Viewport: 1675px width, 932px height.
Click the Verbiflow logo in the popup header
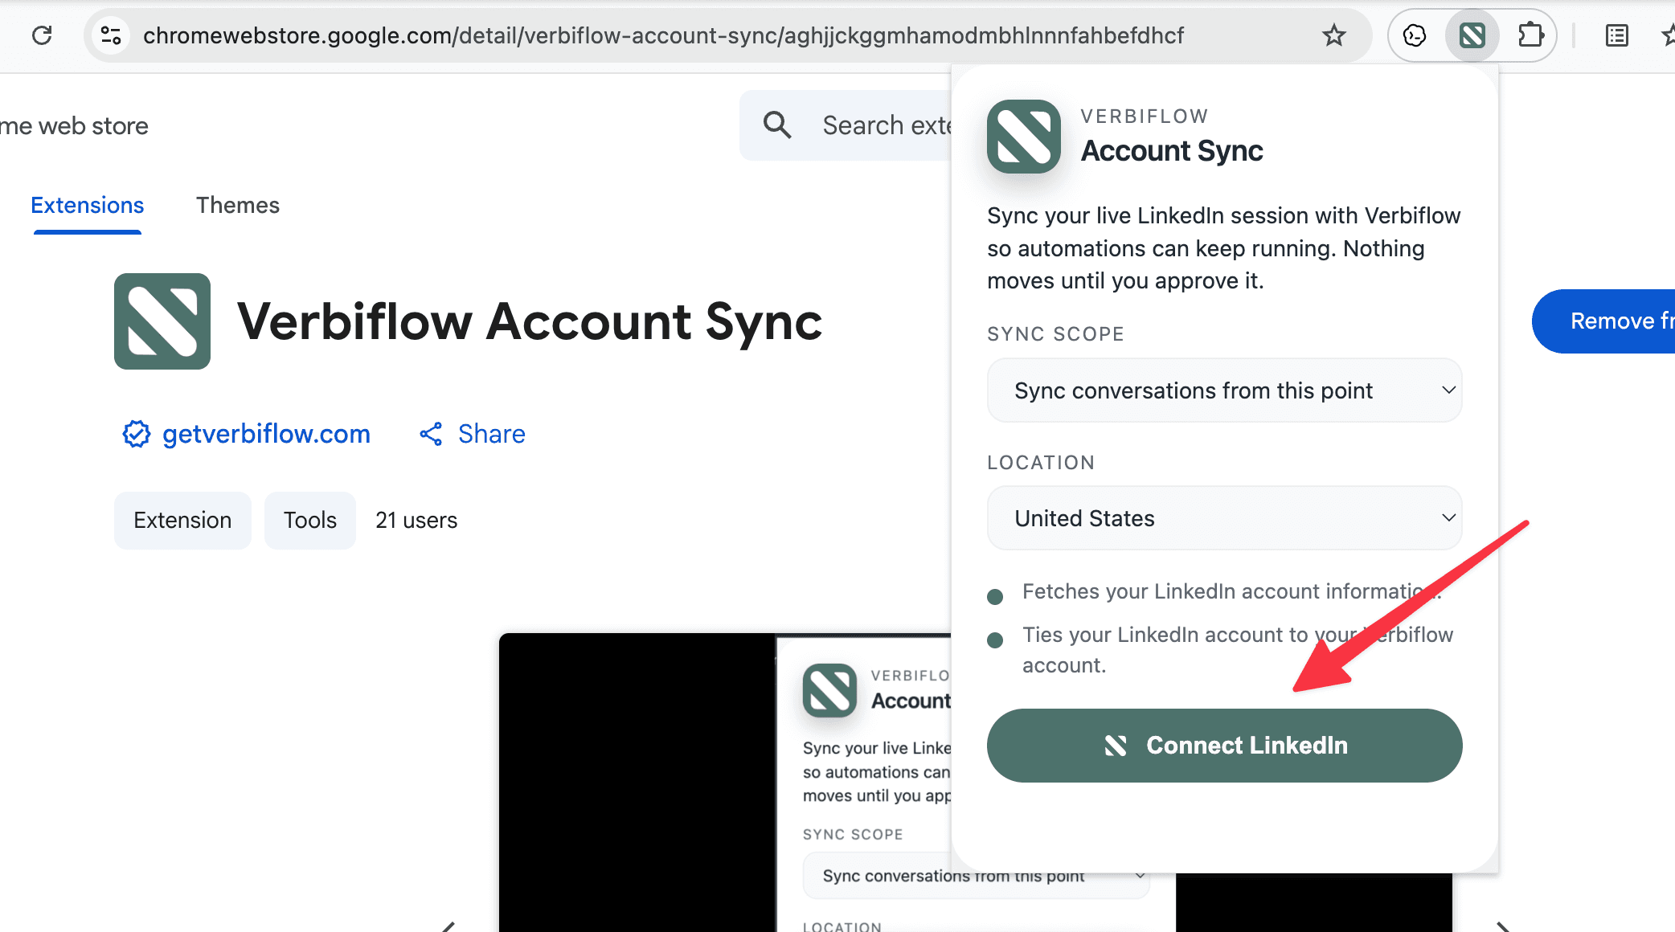(1024, 137)
